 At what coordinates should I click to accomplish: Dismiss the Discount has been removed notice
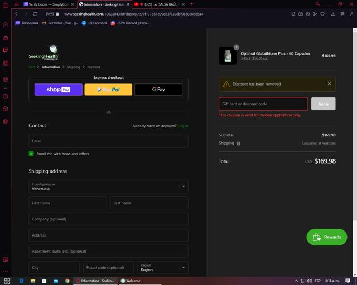(329, 83)
